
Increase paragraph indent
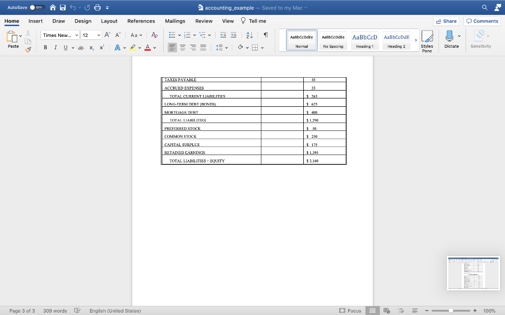click(x=233, y=35)
